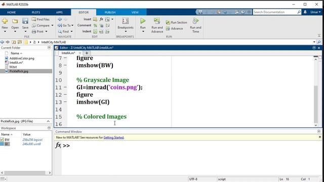Switch to the PUBLISH tab
This screenshot has width=324, height=182.
click(x=110, y=12)
